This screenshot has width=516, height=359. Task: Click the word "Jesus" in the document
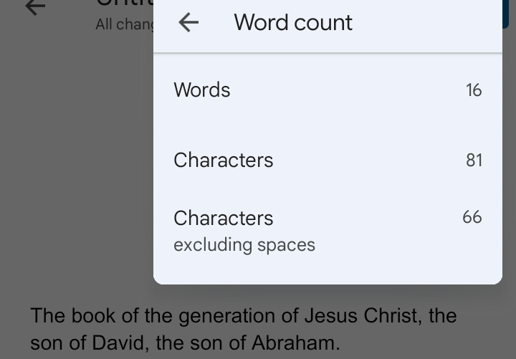(x=330, y=316)
